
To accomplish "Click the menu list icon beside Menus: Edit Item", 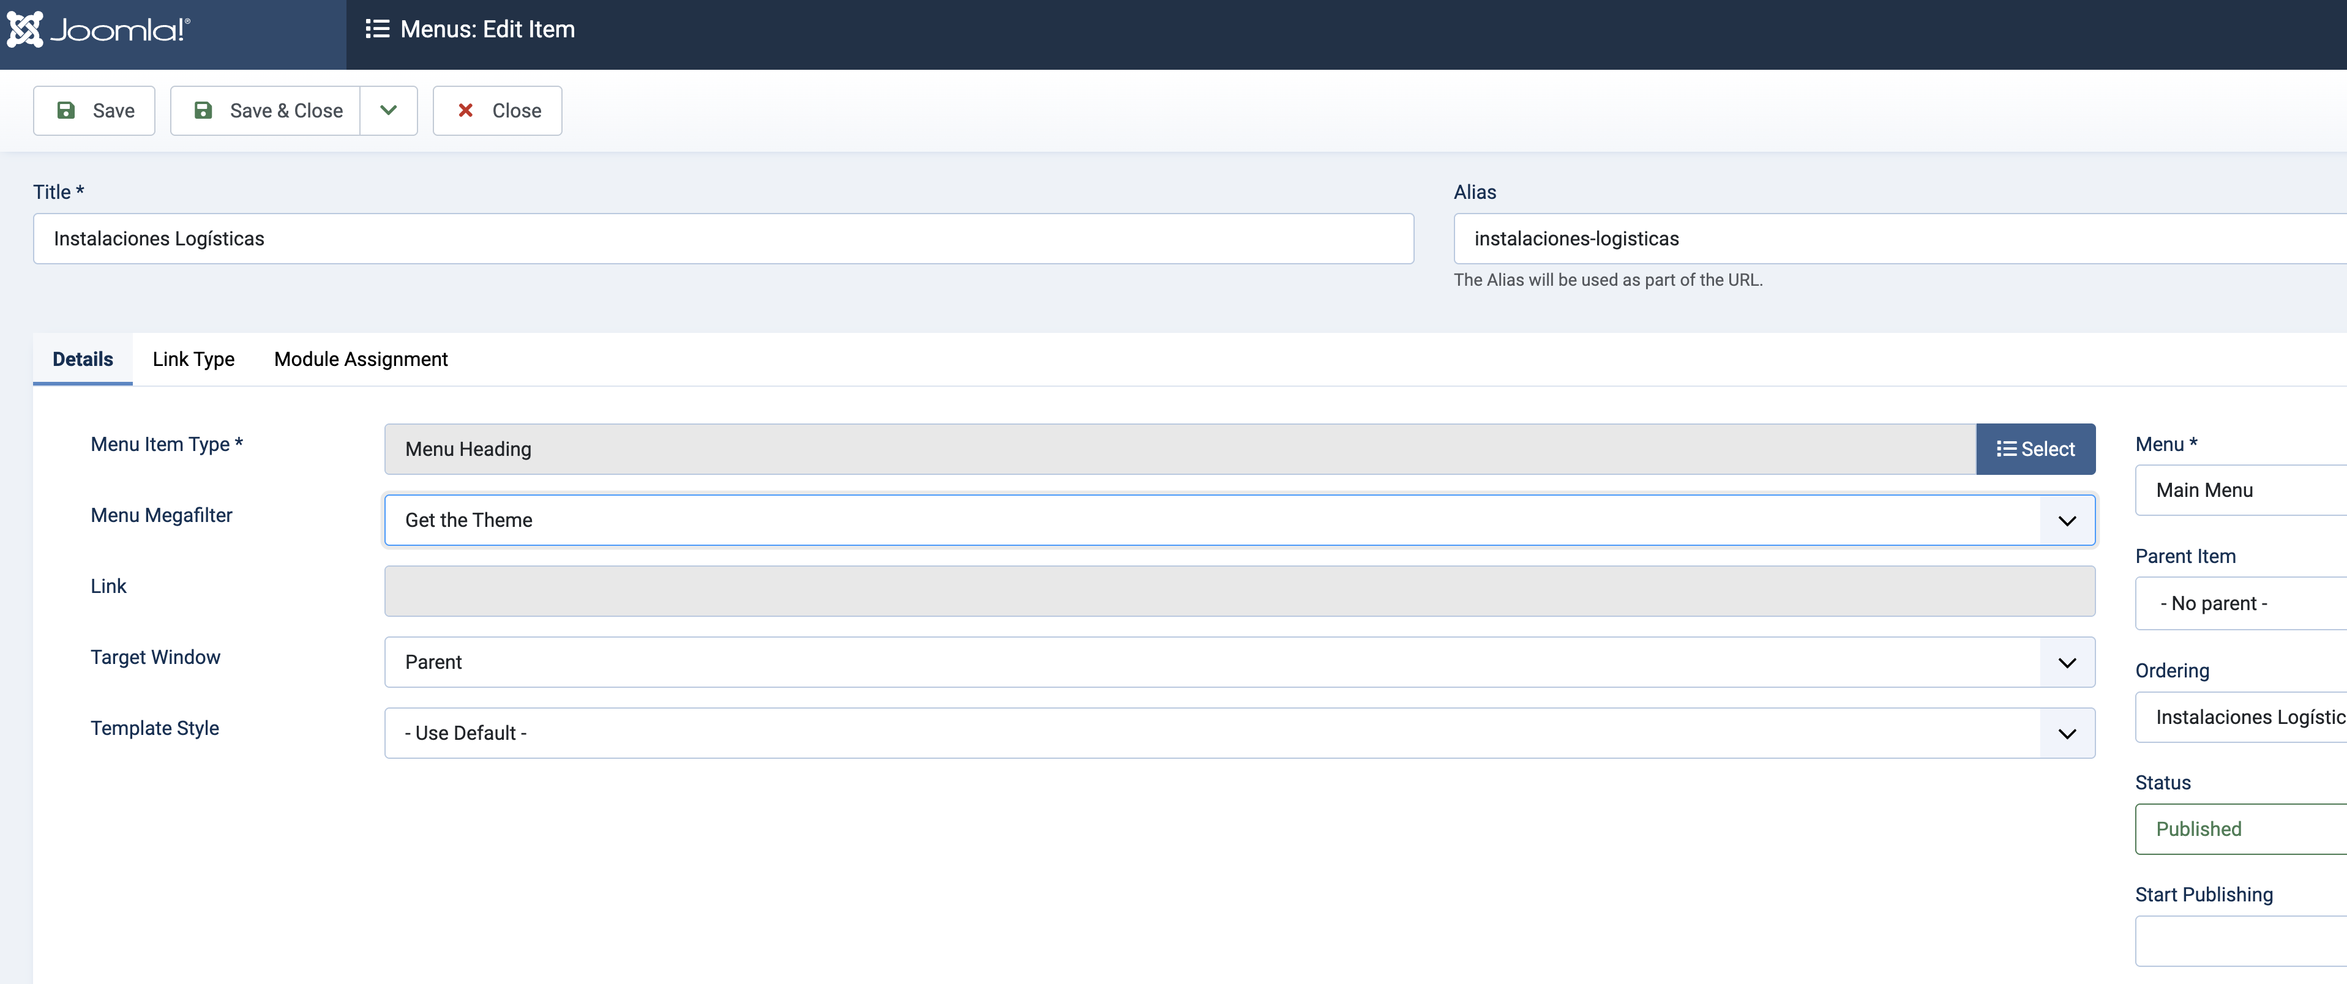I will (x=377, y=29).
